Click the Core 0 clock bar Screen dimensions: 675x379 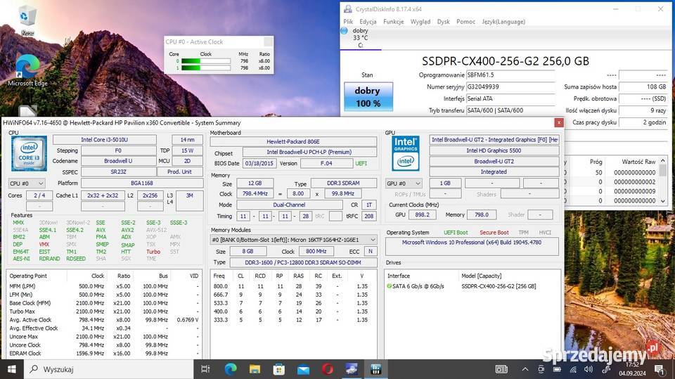tap(206, 61)
